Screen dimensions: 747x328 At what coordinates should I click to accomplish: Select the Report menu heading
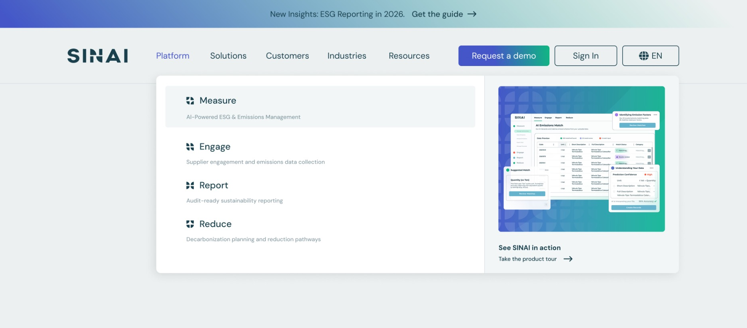[214, 186]
